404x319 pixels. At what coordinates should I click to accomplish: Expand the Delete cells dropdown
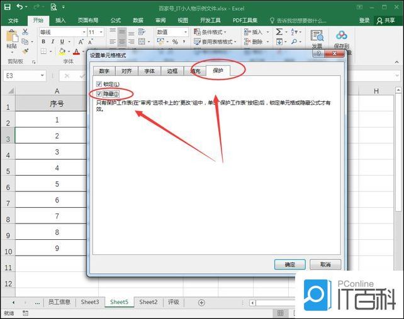[x=267, y=41]
